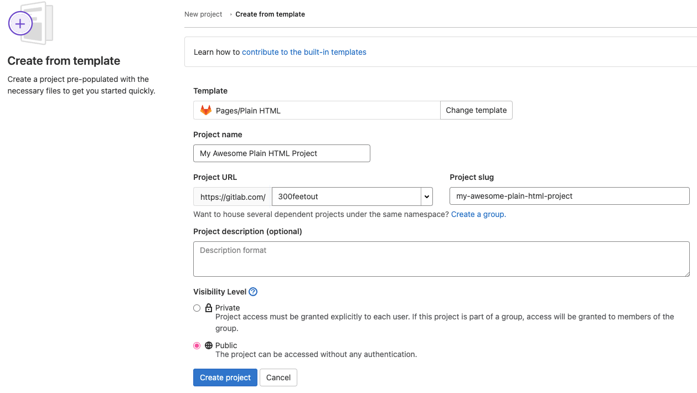The height and width of the screenshot is (393, 697).
Task: Select the Private visibility radio button
Action: pyautogui.click(x=197, y=308)
